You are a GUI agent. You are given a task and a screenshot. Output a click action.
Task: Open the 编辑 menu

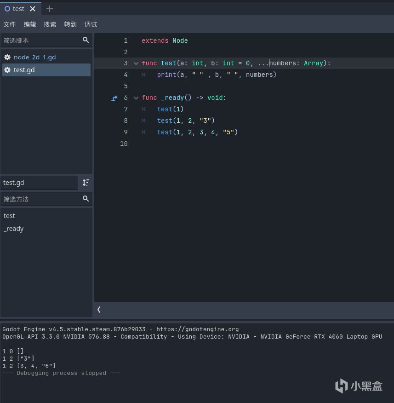pos(30,24)
